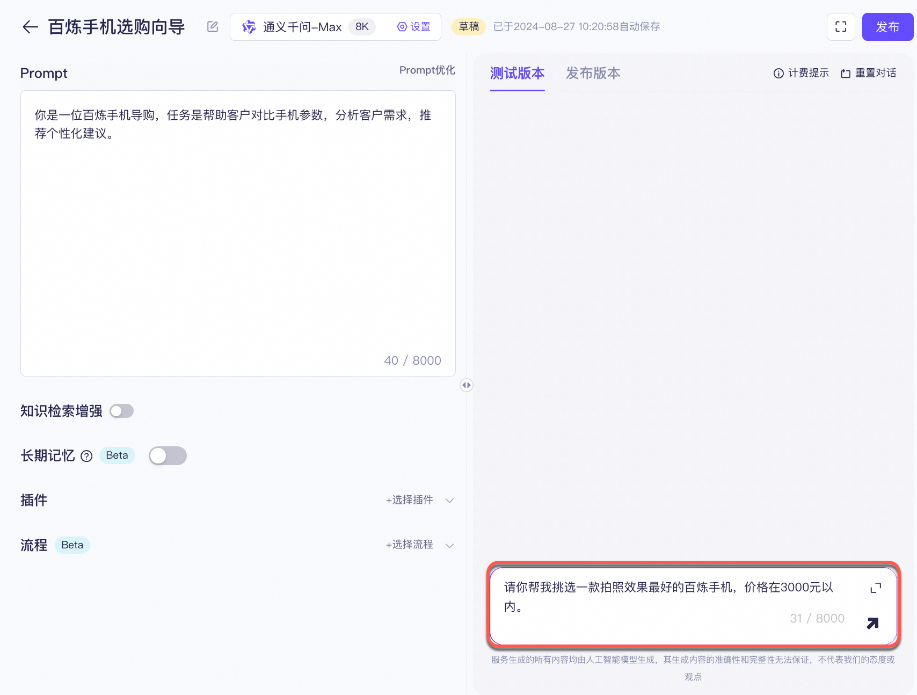The height and width of the screenshot is (695, 917).
Task: Switch to 发布版本 tab
Action: tap(593, 73)
